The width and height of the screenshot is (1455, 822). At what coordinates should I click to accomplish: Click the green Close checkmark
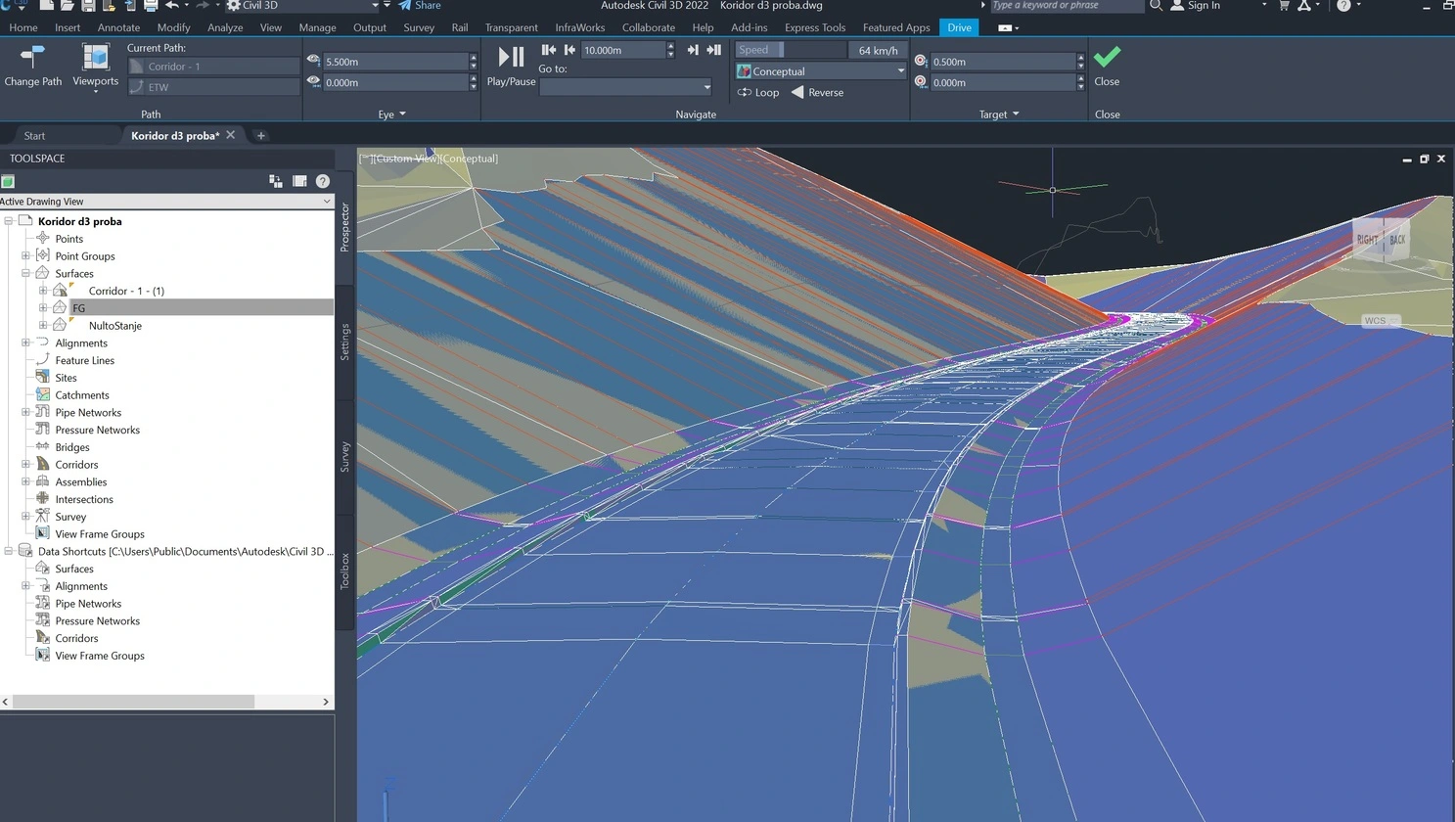1107,59
